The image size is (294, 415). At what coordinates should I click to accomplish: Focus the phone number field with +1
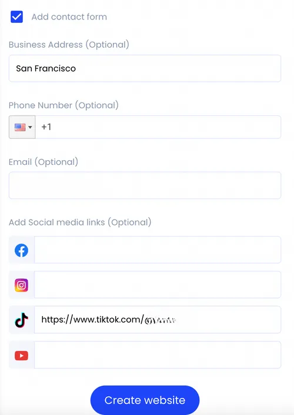158,127
